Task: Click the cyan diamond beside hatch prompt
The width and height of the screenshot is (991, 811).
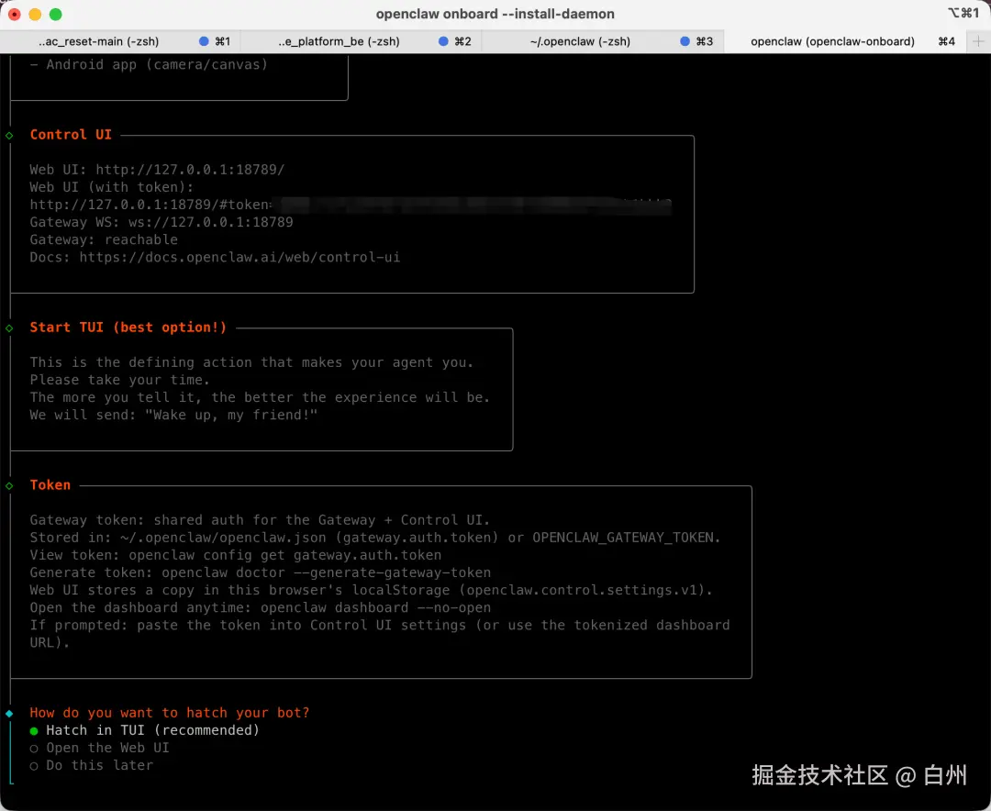Action: (x=9, y=713)
